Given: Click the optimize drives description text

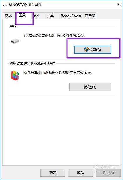Looking at the screenshot, I should (58, 73).
